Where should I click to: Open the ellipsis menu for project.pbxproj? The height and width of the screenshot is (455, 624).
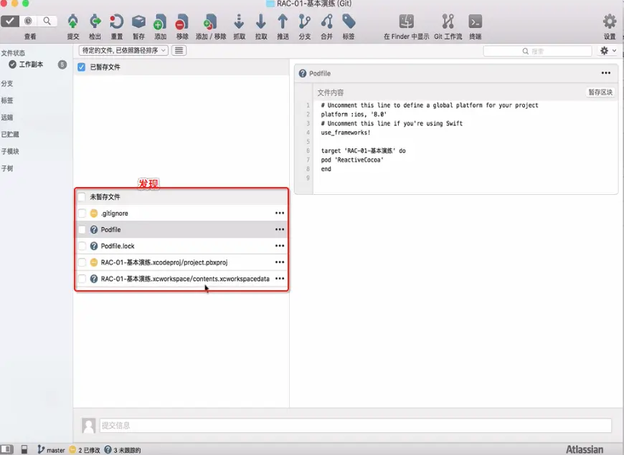280,262
